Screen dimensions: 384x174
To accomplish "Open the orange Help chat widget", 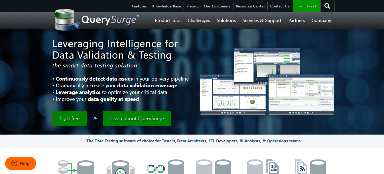I will (21, 164).
